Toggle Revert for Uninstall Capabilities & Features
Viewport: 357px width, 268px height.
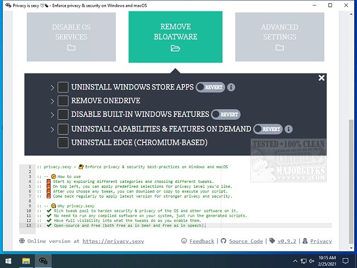[x=268, y=129]
